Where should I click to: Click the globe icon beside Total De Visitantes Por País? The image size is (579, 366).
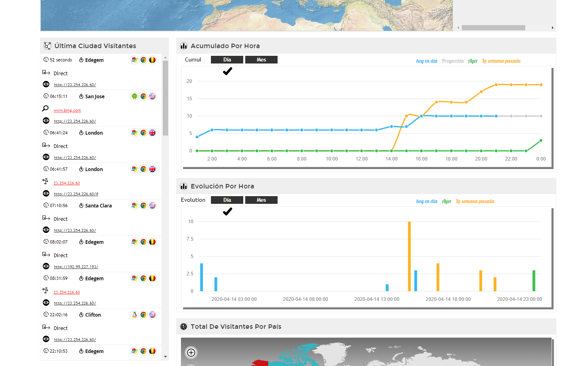click(x=184, y=326)
